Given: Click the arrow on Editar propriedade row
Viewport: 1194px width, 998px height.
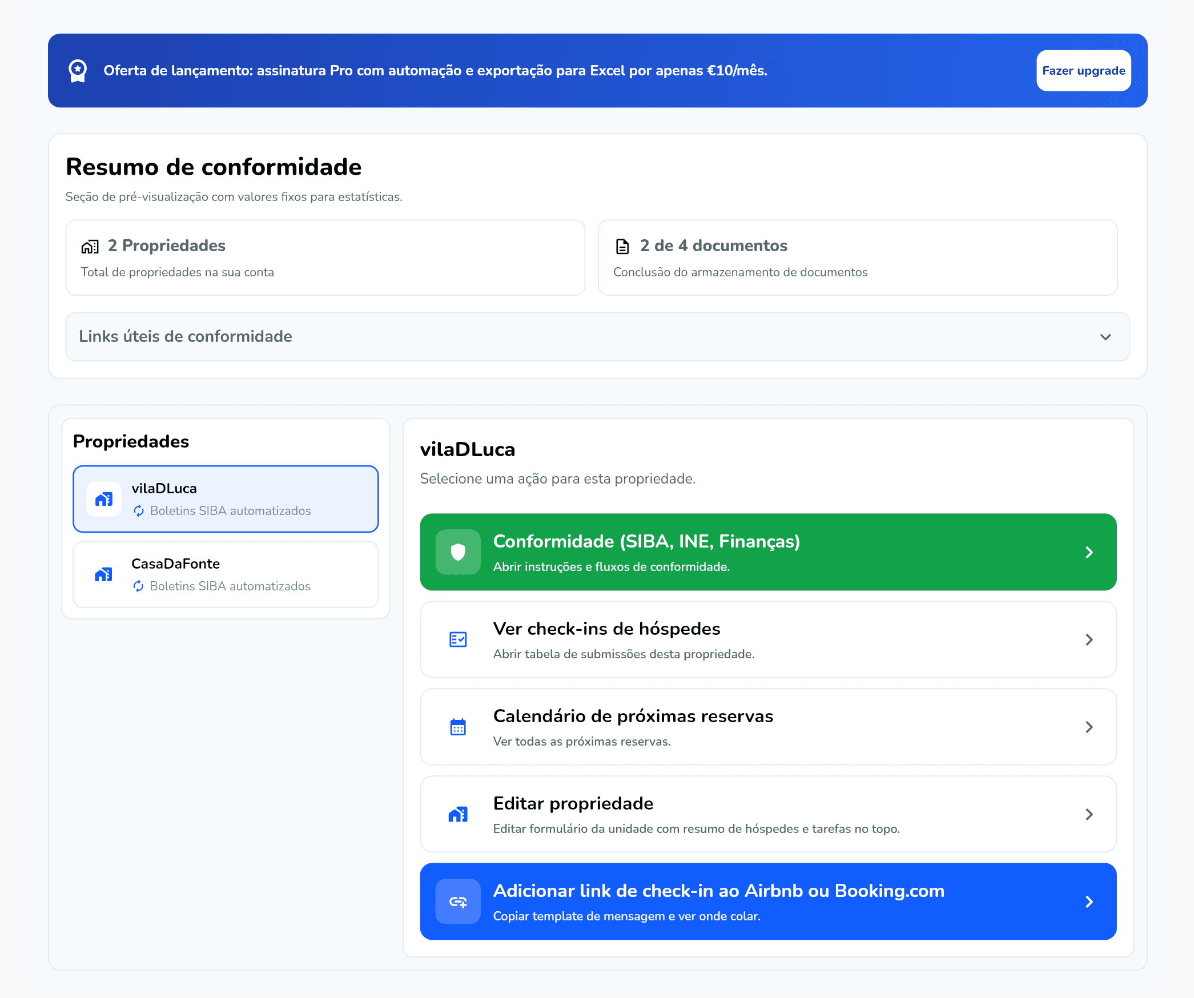Looking at the screenshot, I should tap(1089, 814).
